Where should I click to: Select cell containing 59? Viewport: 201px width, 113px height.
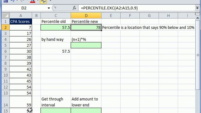pos(21,102)
